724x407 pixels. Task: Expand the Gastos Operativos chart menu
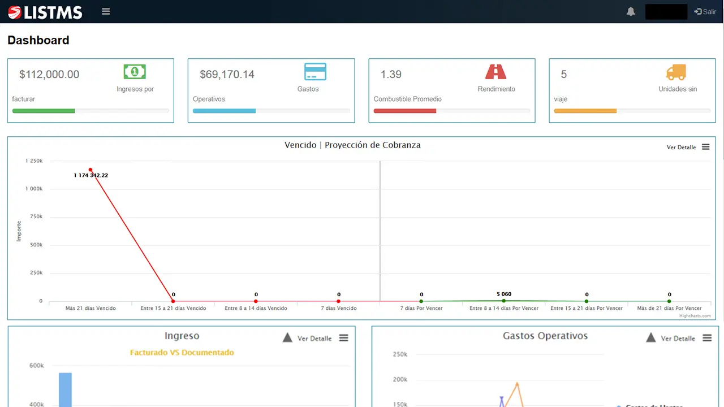point(707,338)
